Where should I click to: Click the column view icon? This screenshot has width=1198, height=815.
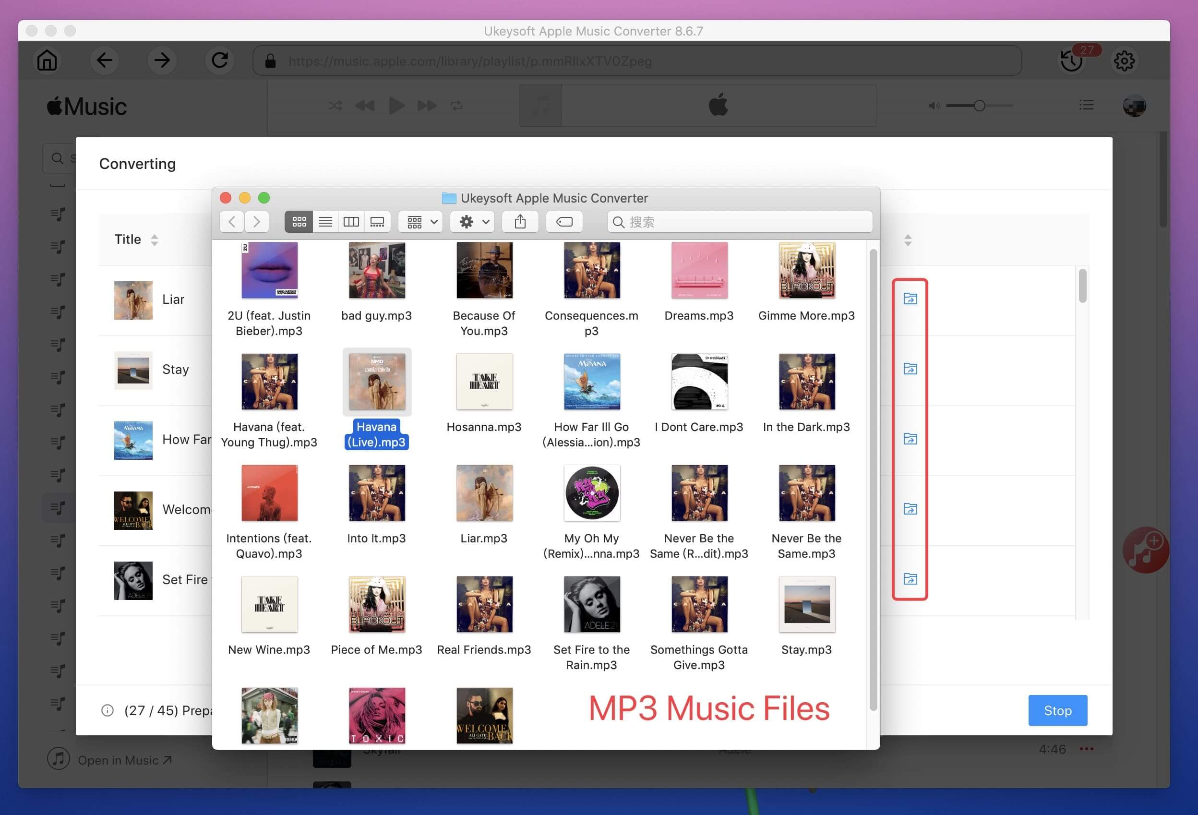coord(351,221)
